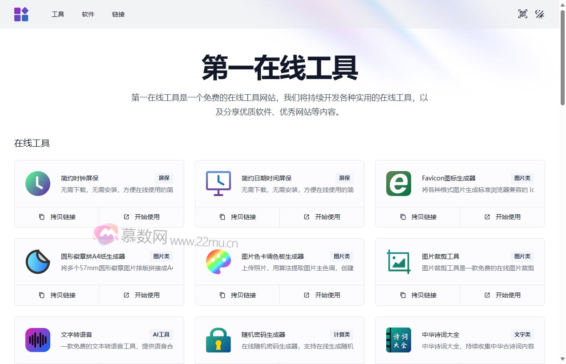Click the AI工具 category badge
This screenshot has width=566, height=364.
pos(162,335)
